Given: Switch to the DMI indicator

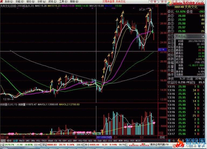Looking at the screenshot, I should pos(28,141).
